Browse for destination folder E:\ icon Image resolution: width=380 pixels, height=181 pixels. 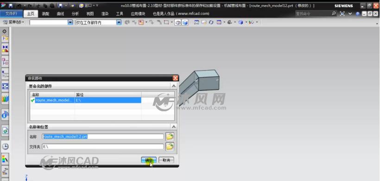pos(170,146)
